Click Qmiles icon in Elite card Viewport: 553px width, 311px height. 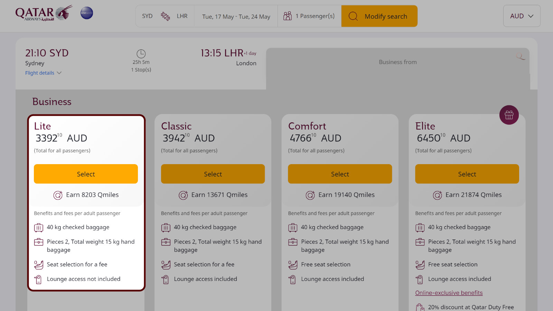(x=438, y=195)
